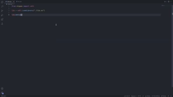Open the Testing flask view

2,24
